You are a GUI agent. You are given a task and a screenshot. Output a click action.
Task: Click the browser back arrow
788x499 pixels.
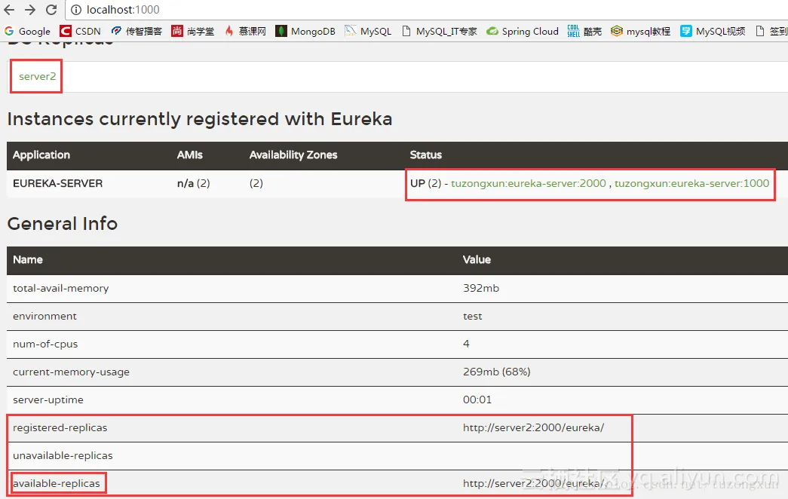click(x=10, y=11)
